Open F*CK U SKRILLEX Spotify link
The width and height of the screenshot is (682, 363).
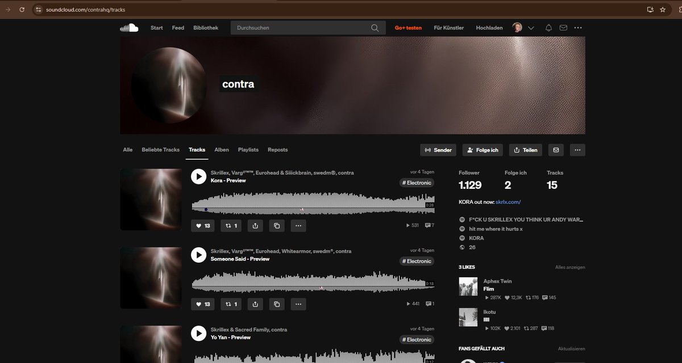click(526, 220)
